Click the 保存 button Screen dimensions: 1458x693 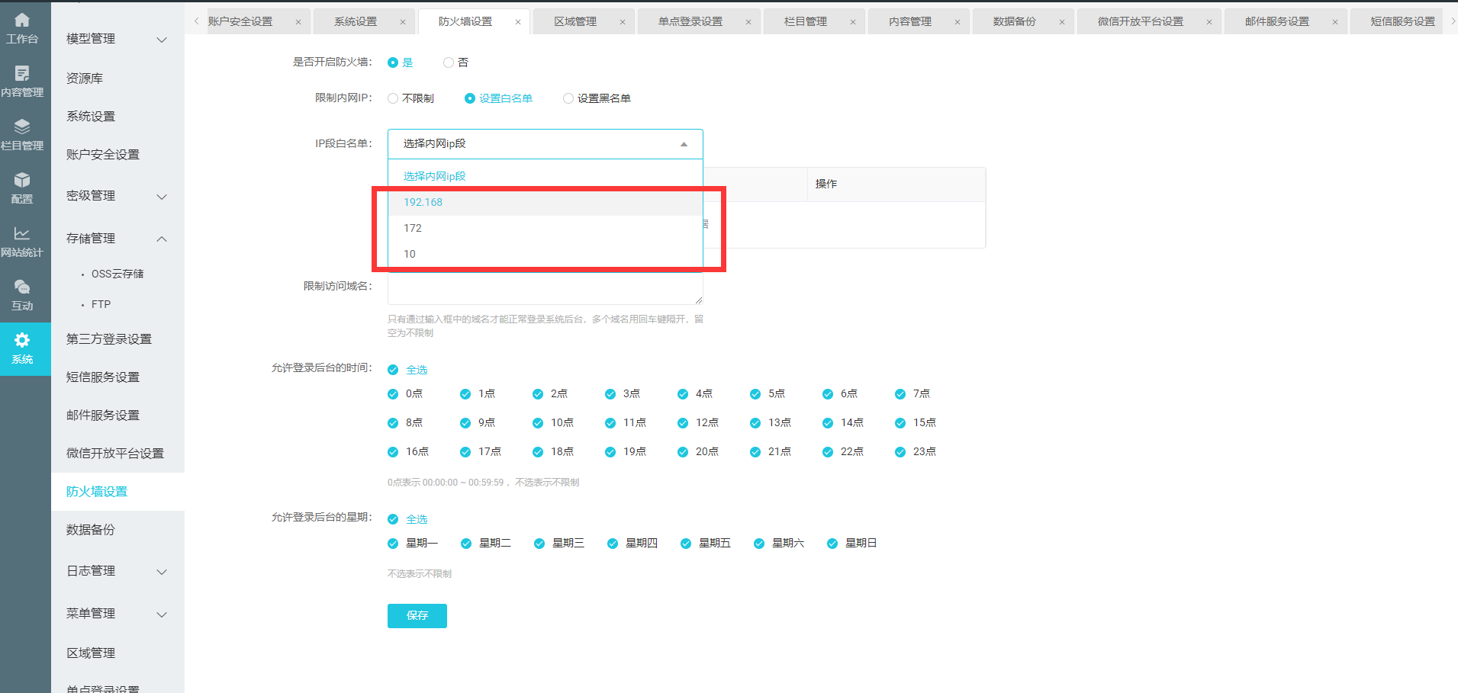(417, 615)
